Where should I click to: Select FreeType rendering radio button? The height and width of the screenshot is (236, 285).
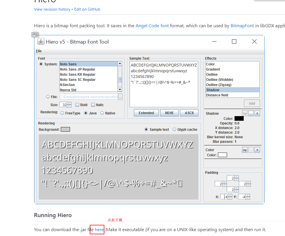point(62,113)
